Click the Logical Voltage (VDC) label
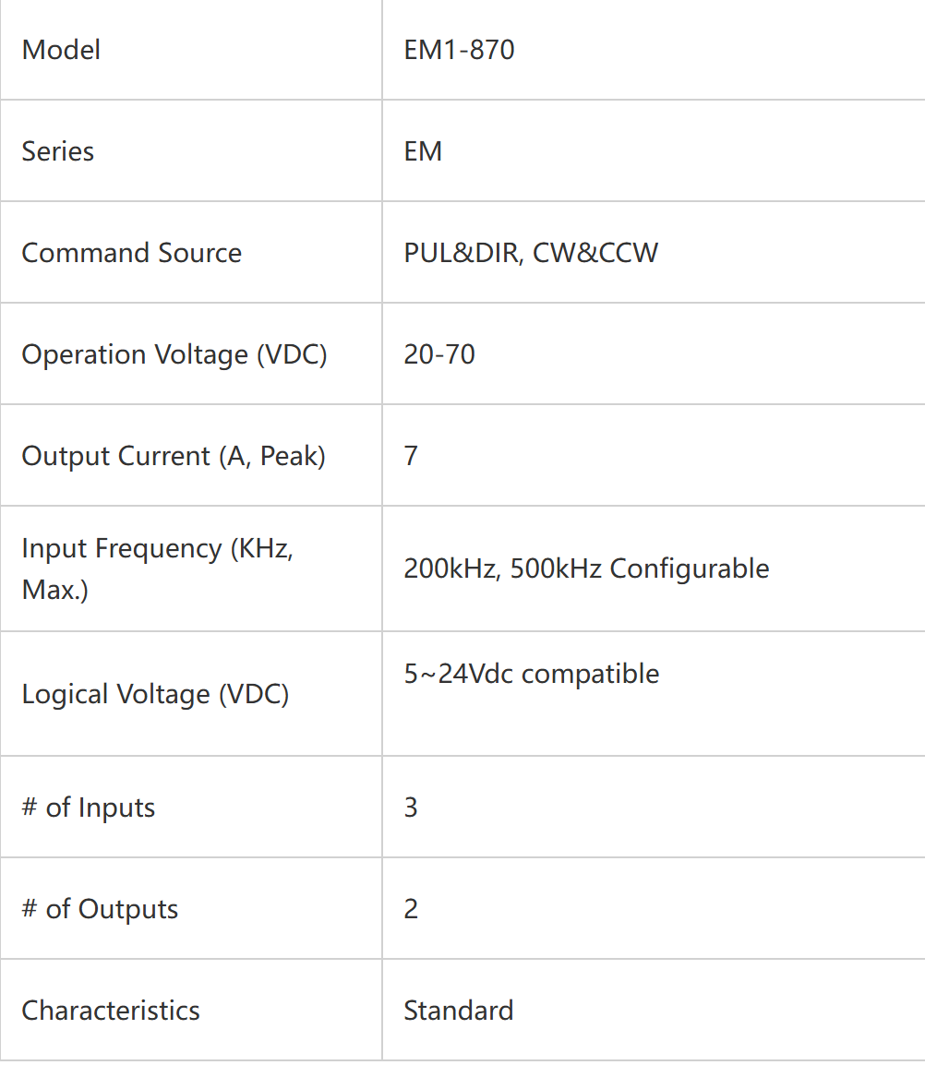The image size is (925, 1065). (x=156, y=694)
